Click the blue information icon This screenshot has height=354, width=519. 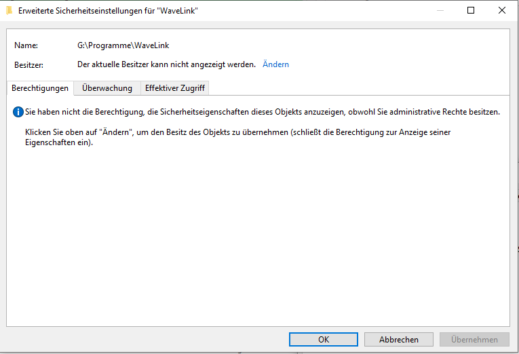pos(18,112)
